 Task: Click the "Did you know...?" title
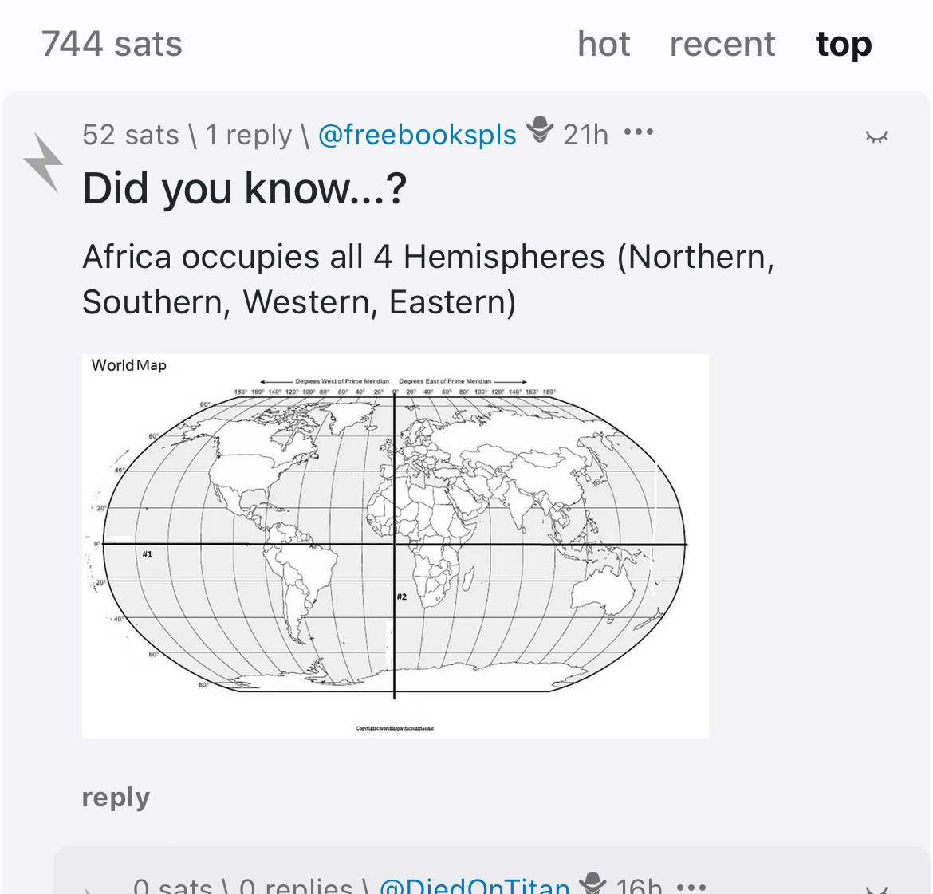click(244, 189)
